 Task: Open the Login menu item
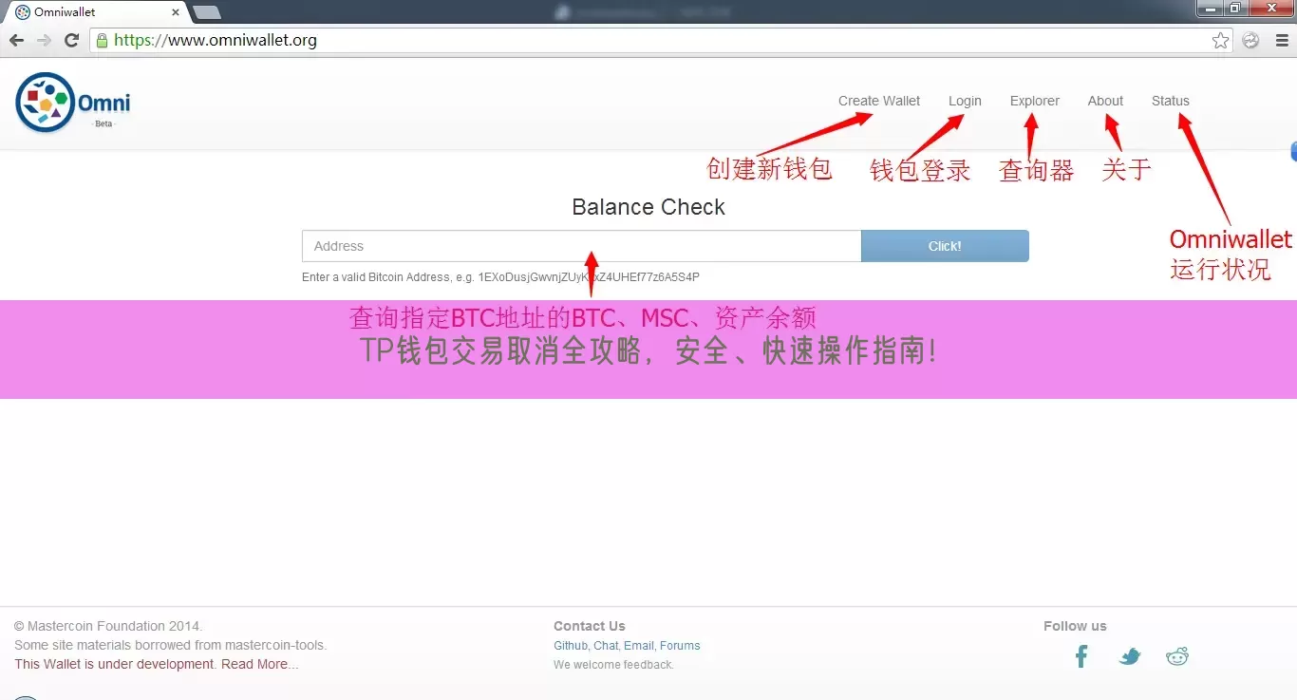click(x=965, y=101)
